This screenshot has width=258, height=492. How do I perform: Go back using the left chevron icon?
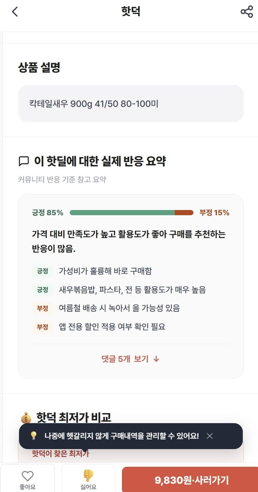[x=15, y=12]
